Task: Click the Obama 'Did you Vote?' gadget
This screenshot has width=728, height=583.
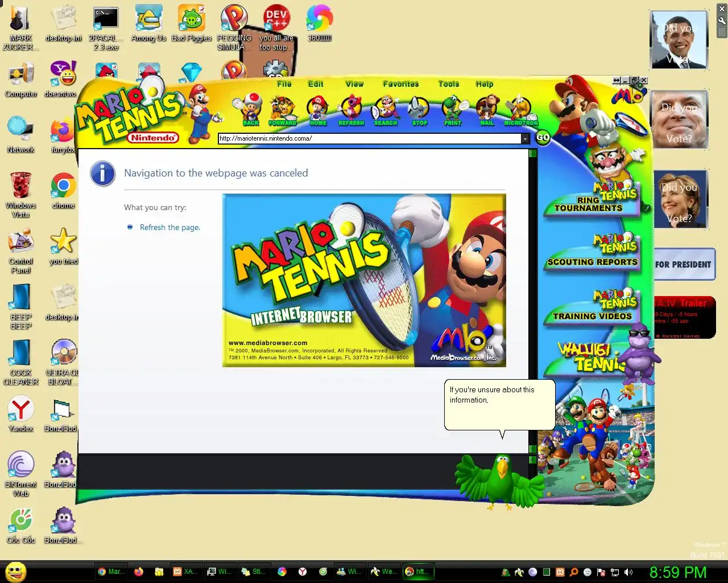Action: 679,40
